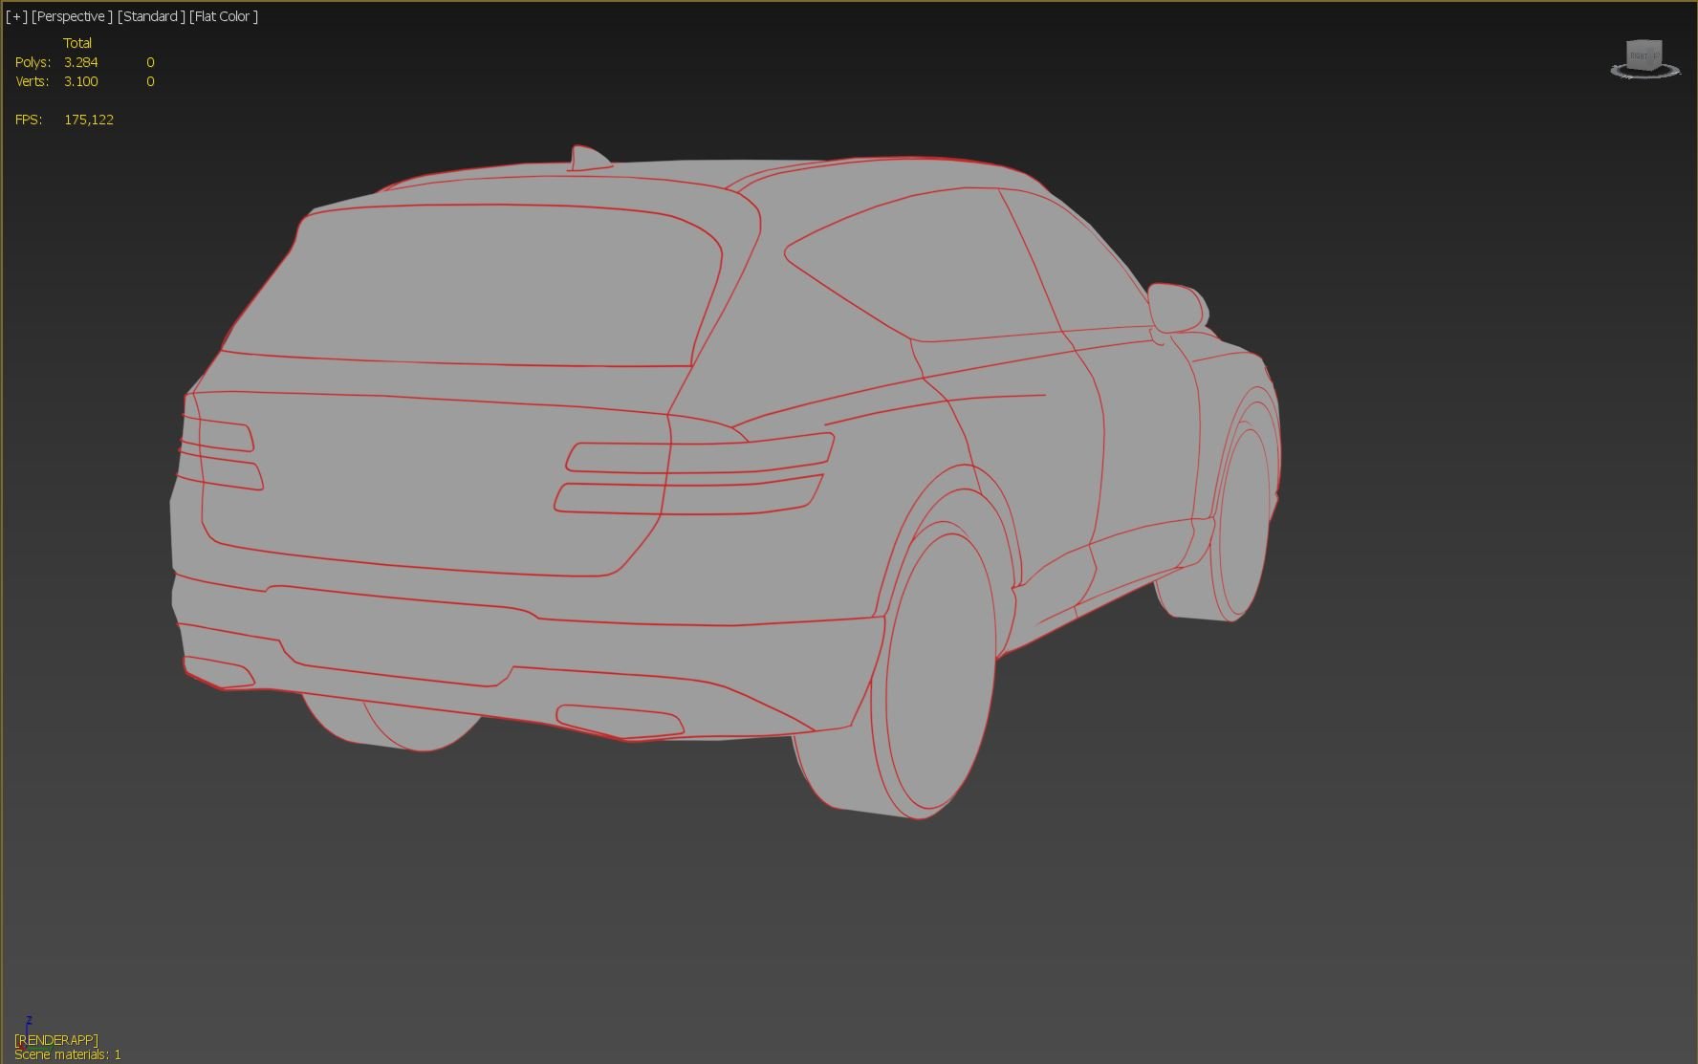Click the Polys count value 3.284
Screen dimensions: 1698x1064
point(80,61)
